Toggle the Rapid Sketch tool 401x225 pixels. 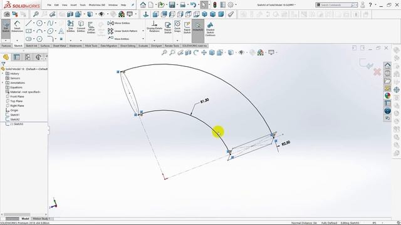click(187, 27)
